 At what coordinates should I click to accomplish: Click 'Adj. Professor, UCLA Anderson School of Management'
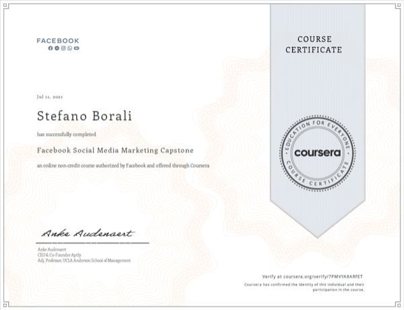(84, 261)
